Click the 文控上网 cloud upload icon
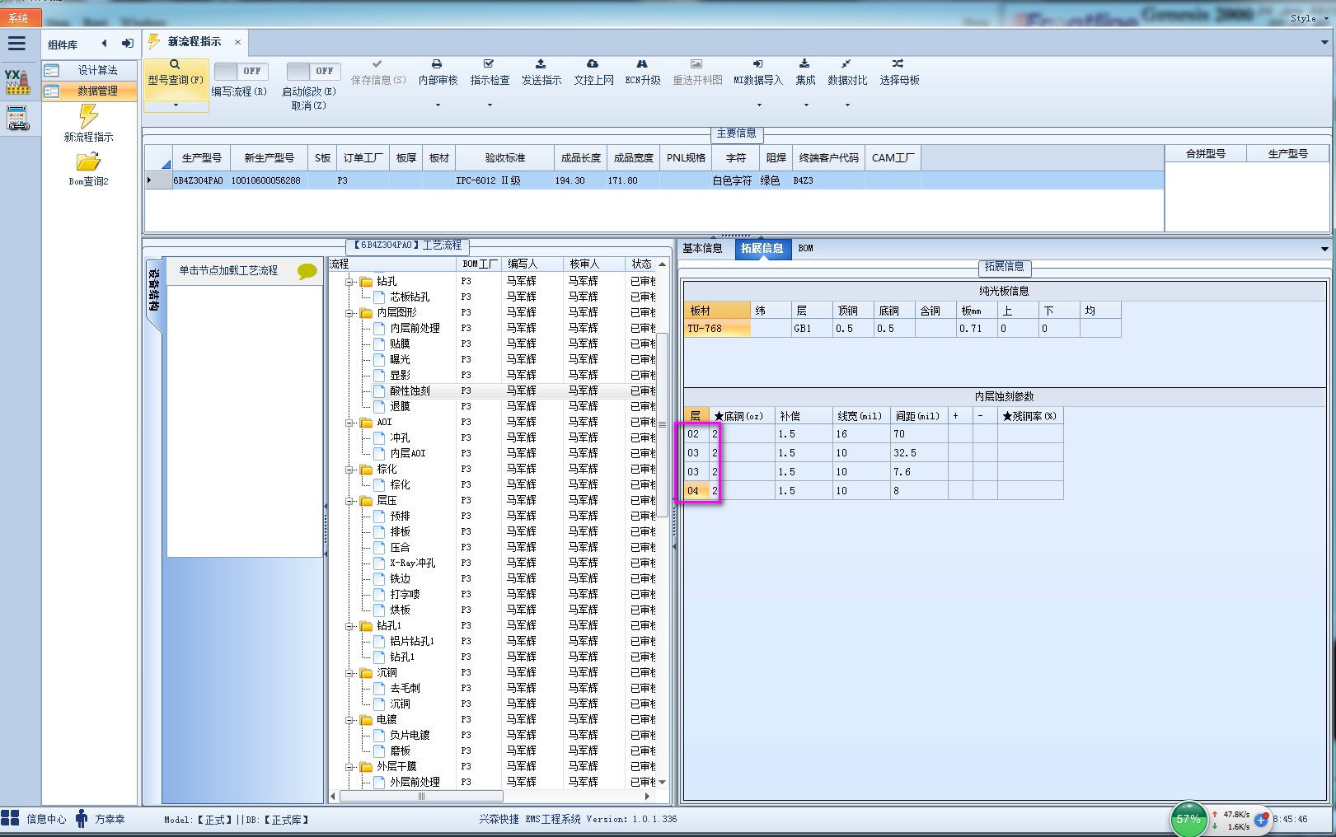This screenshot has height=837, width=1336. pyautogui.click(x=593, y=63)
